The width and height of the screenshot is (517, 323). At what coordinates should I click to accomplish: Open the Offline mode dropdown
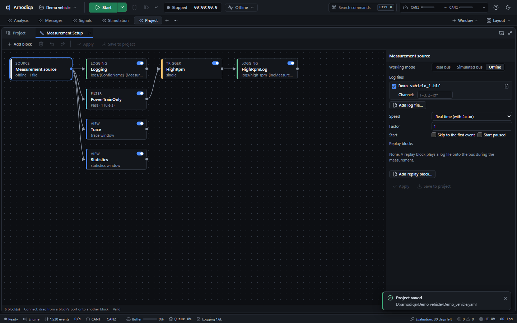pos(241,8)
